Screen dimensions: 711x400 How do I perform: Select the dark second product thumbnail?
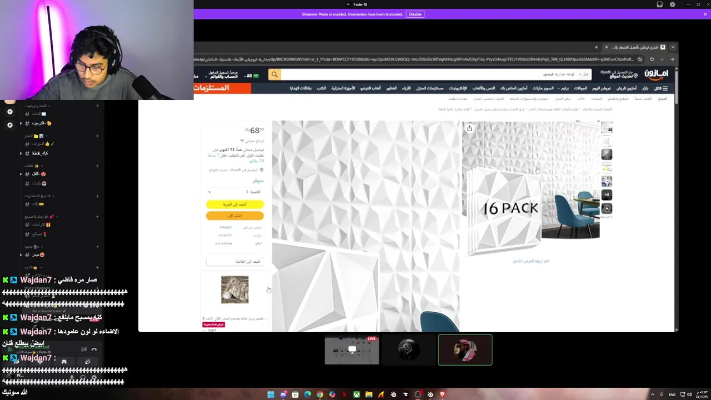pyautogui.click(x=607, y=154)
